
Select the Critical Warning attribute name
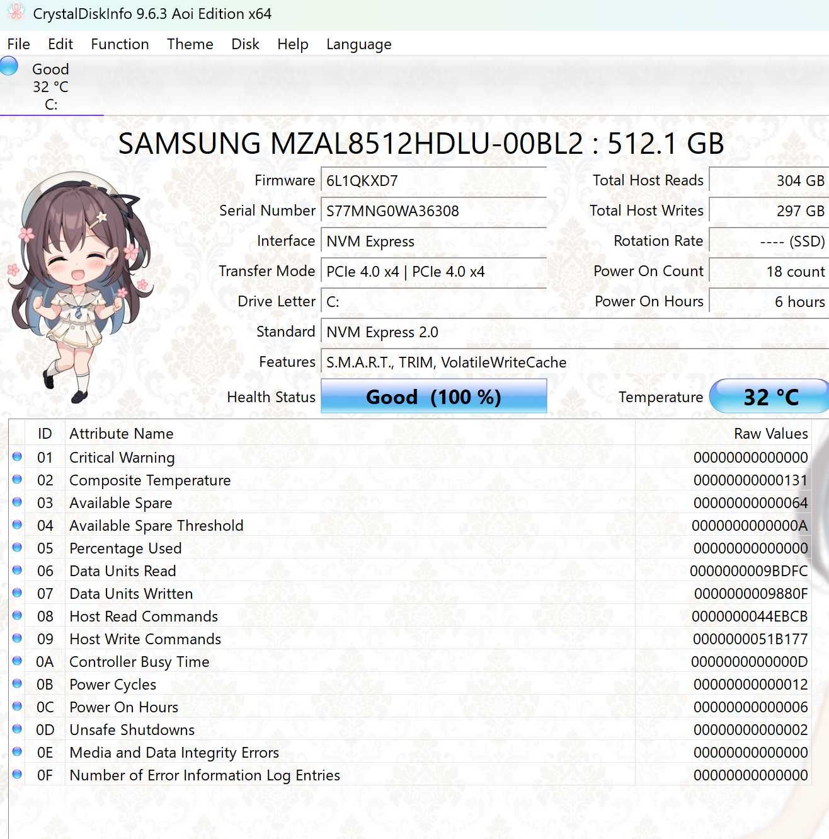[x=122, y=458]
